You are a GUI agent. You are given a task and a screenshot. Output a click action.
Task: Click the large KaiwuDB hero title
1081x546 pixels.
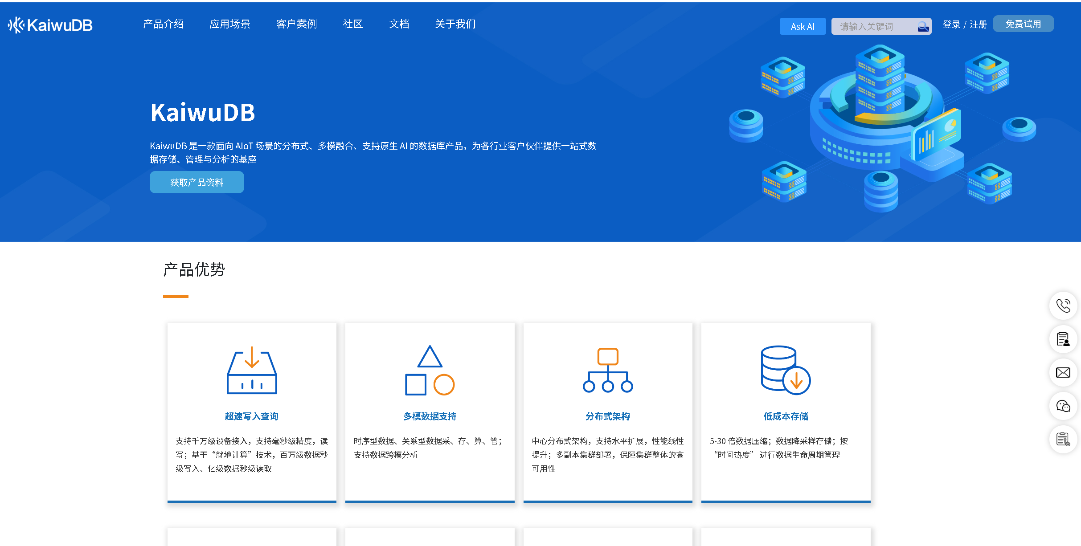click(203, 112)
